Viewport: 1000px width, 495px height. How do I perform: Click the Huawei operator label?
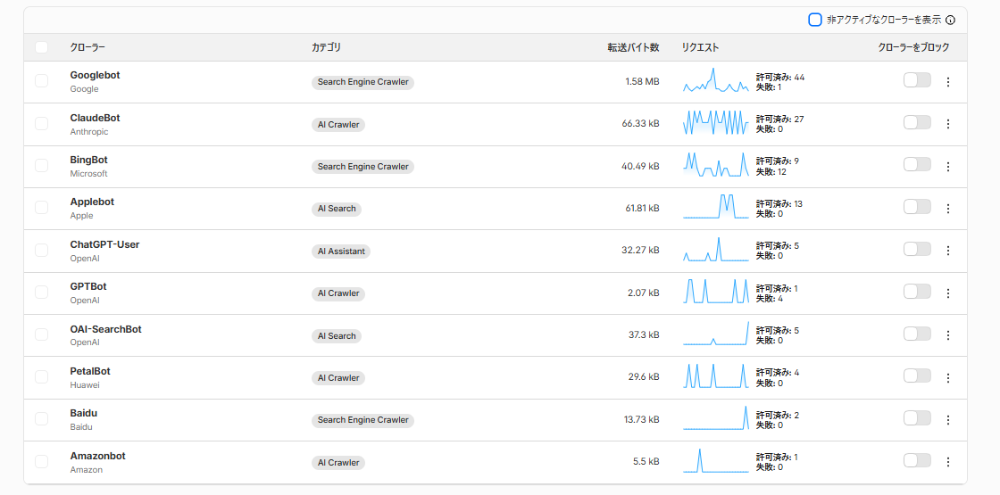pyautogui.click(x=85, y=384)
